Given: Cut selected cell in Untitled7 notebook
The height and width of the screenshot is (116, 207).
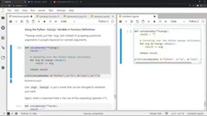Looking at the screenshot, I should pos(132,22).
